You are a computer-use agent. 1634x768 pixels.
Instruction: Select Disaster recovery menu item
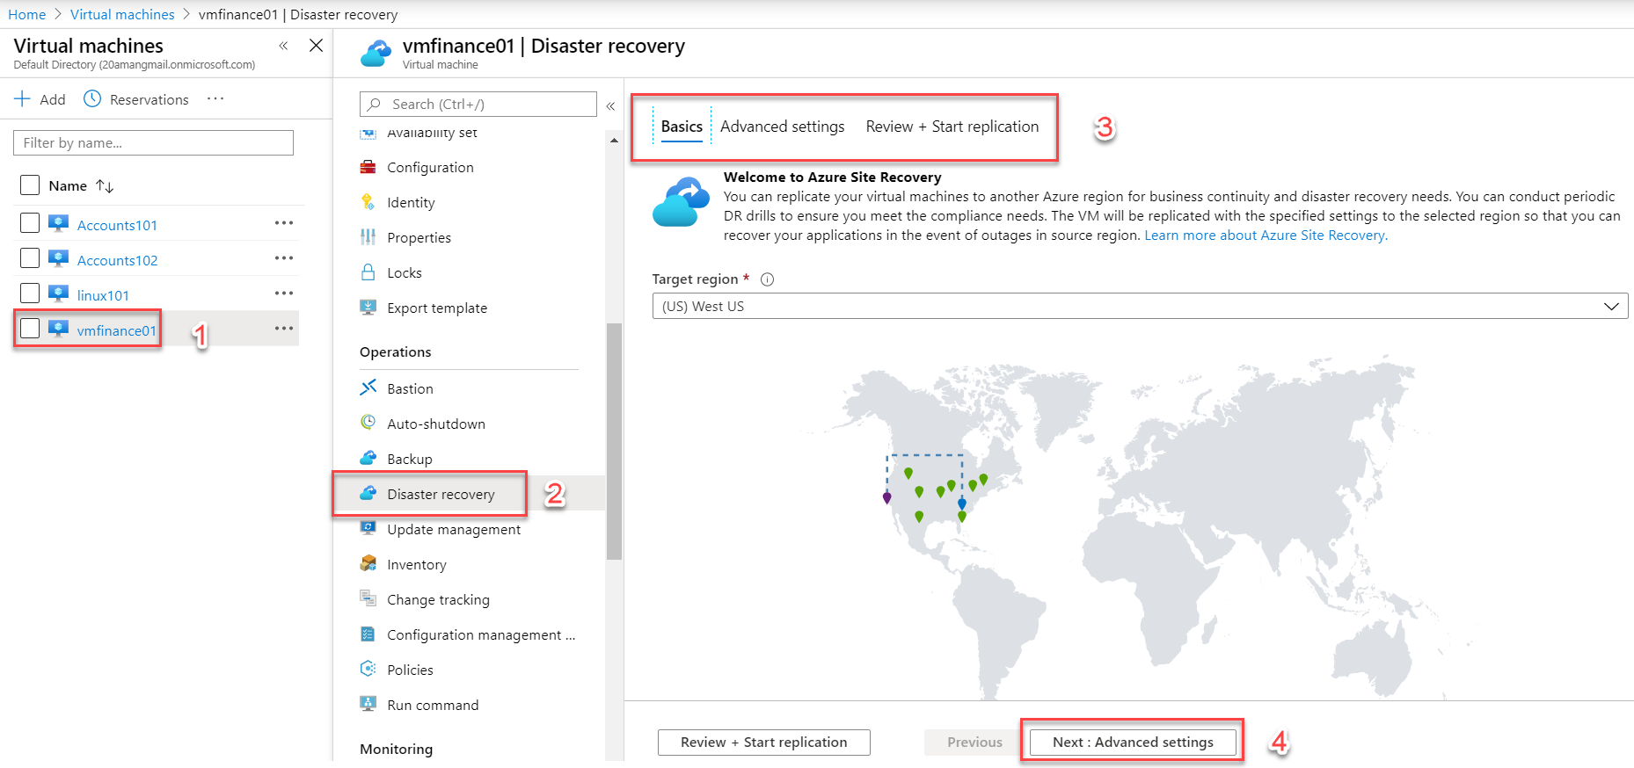click(469, 494)
